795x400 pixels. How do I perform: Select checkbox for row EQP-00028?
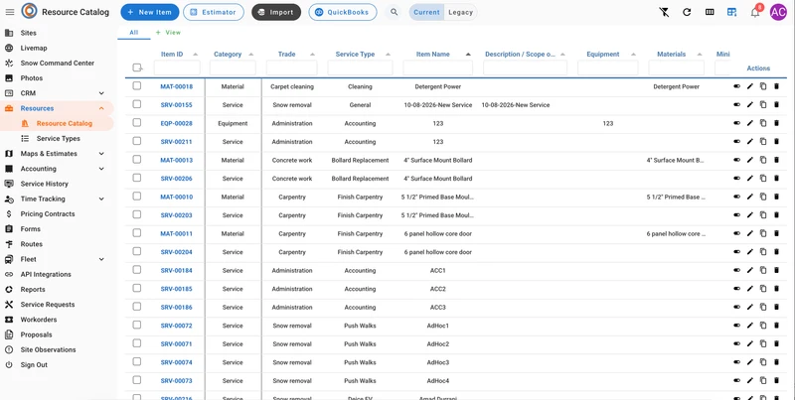click(x=137, y=122)
